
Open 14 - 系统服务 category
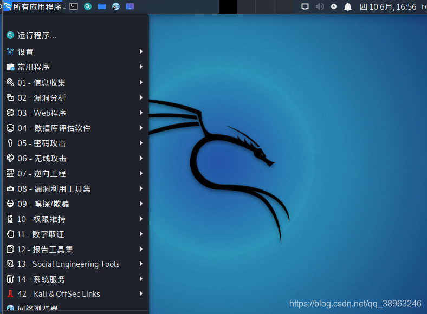[x=76, y=279]
